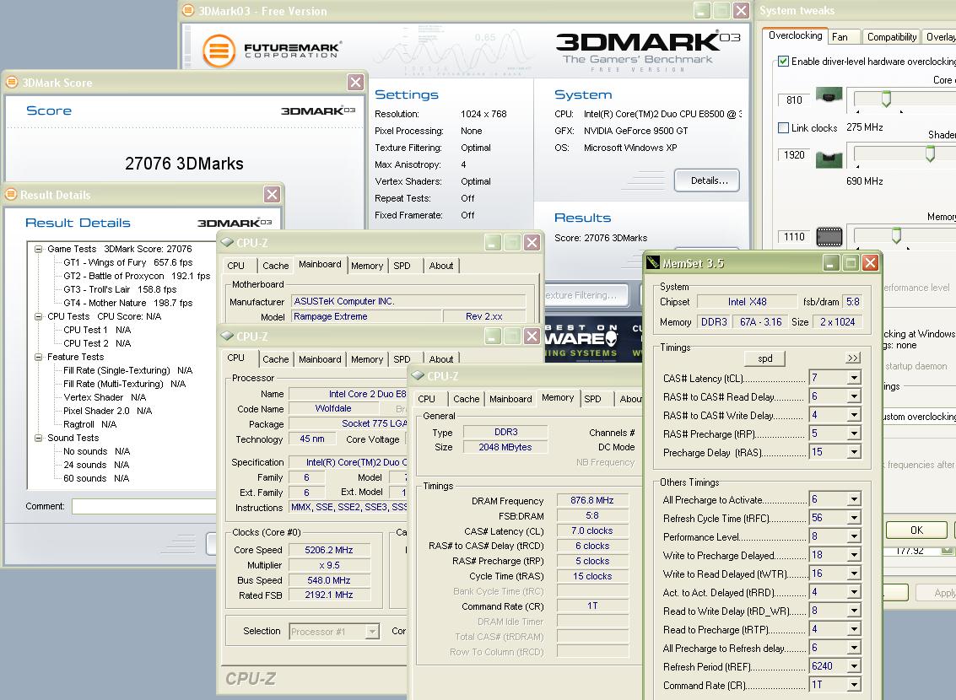Close the Result Details window
This screenshot has width=956, height=700.
click(272, 194)
